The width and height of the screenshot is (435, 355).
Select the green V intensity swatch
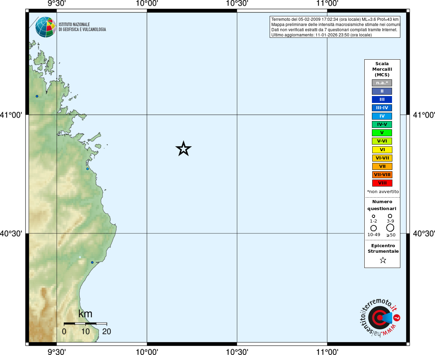[382, 133]
